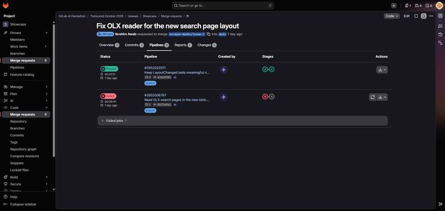The height and width of the screenshot is (211, 445).
Task: Click the skipped stage icon of #2952006787
Action: [x=272, y=97]
